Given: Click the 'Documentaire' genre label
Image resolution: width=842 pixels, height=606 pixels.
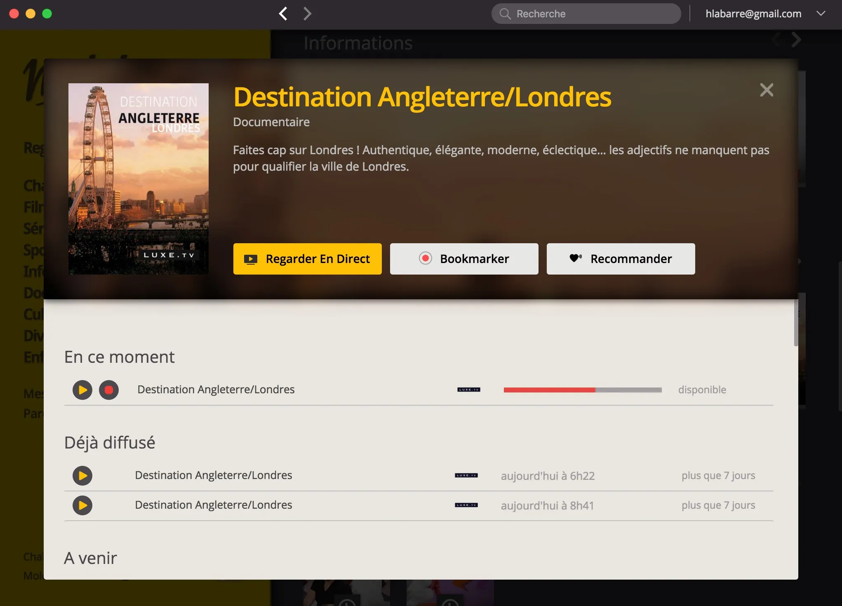Looking at the screenshot, I should (x=271, y=122).
